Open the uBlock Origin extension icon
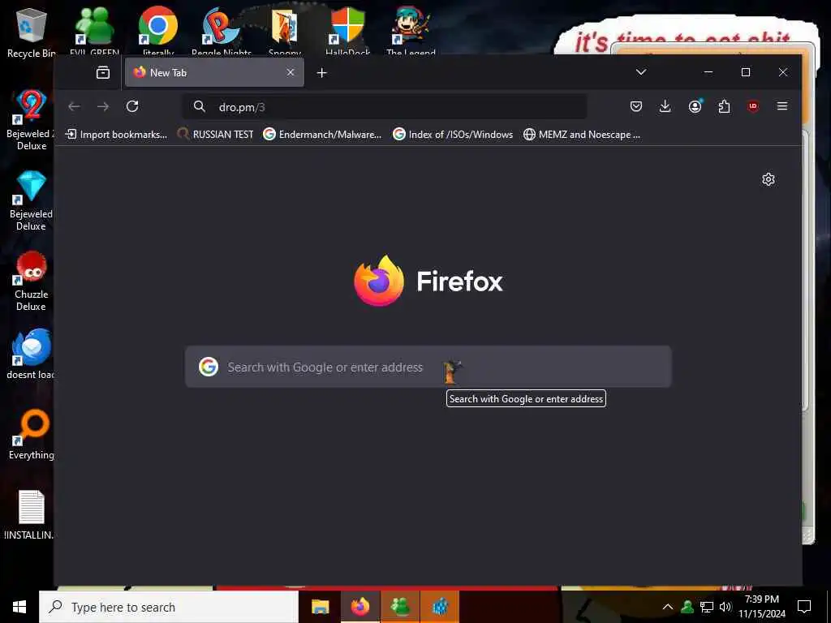Image resolution: width=831 pixels, height=623 pixels. click(753, 106)
